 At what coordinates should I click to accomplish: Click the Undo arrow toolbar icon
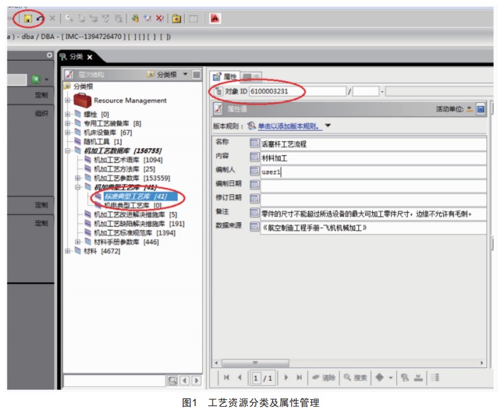click(40, 19)
